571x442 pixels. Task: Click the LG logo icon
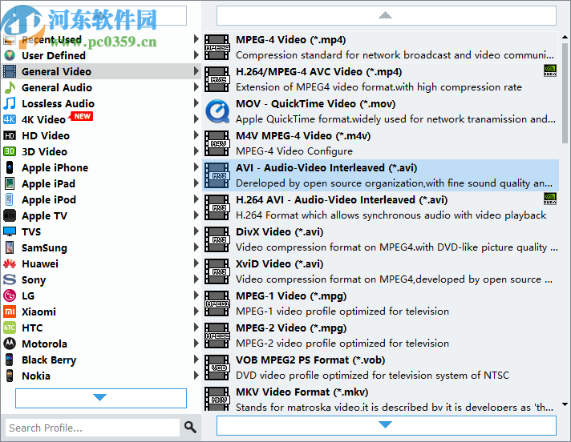(x=10, y=295)
